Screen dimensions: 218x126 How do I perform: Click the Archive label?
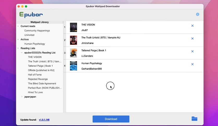click(x=25, y=39)
